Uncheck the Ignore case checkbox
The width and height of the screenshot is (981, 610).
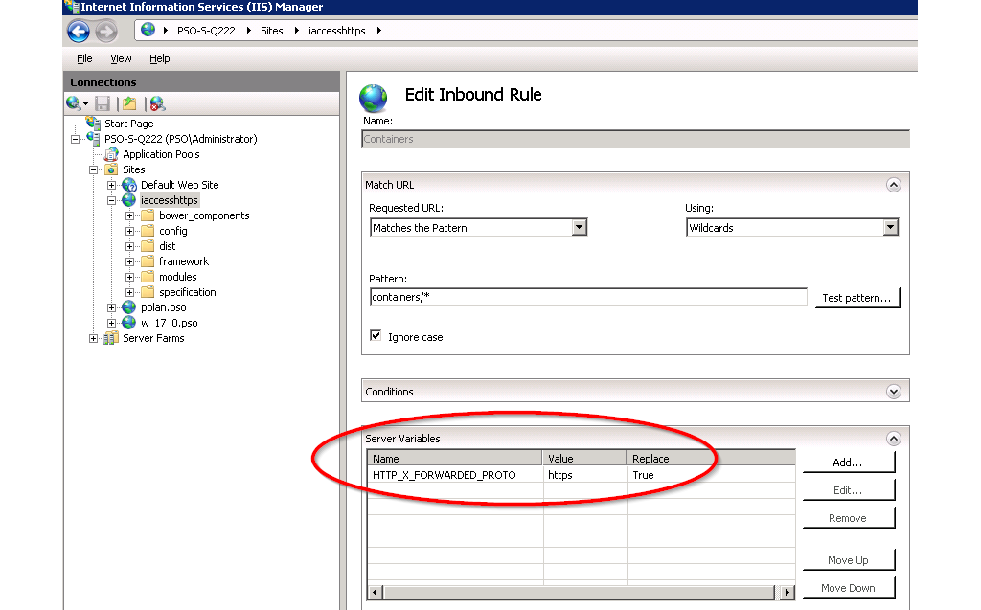pos(376,337)
